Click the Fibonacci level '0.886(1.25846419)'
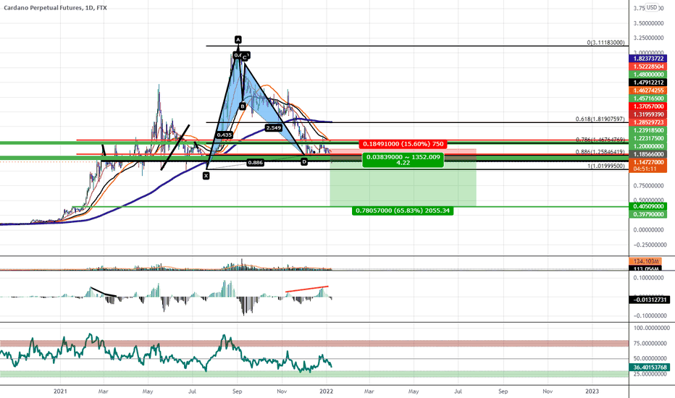 coord(600,152)
